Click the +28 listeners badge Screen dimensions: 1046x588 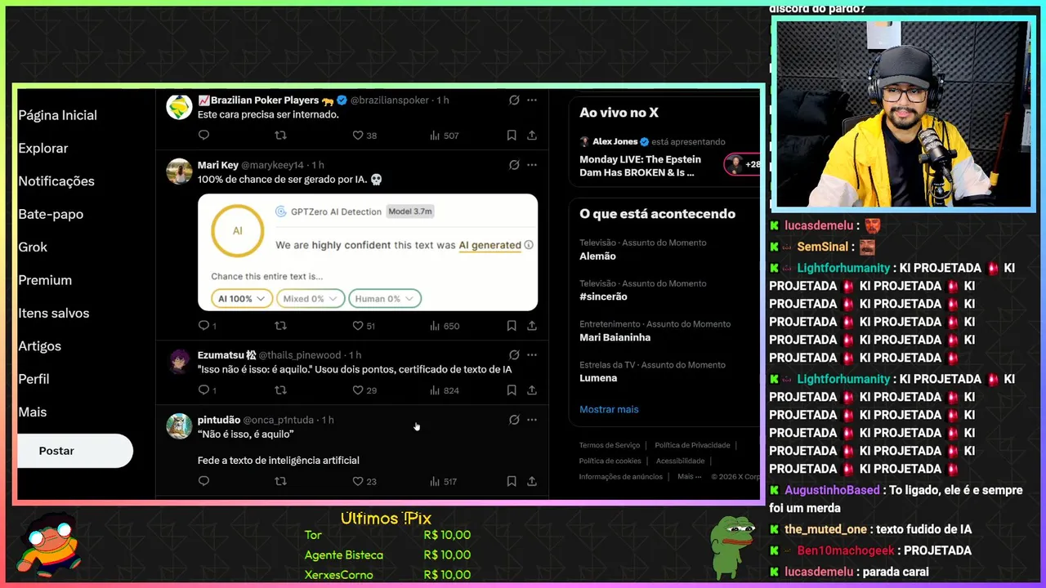744,164
